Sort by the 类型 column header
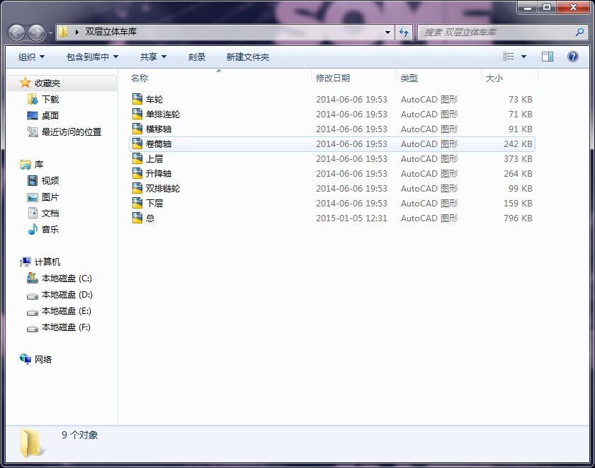This screenshot has width=595, height=468. point(438,78)
